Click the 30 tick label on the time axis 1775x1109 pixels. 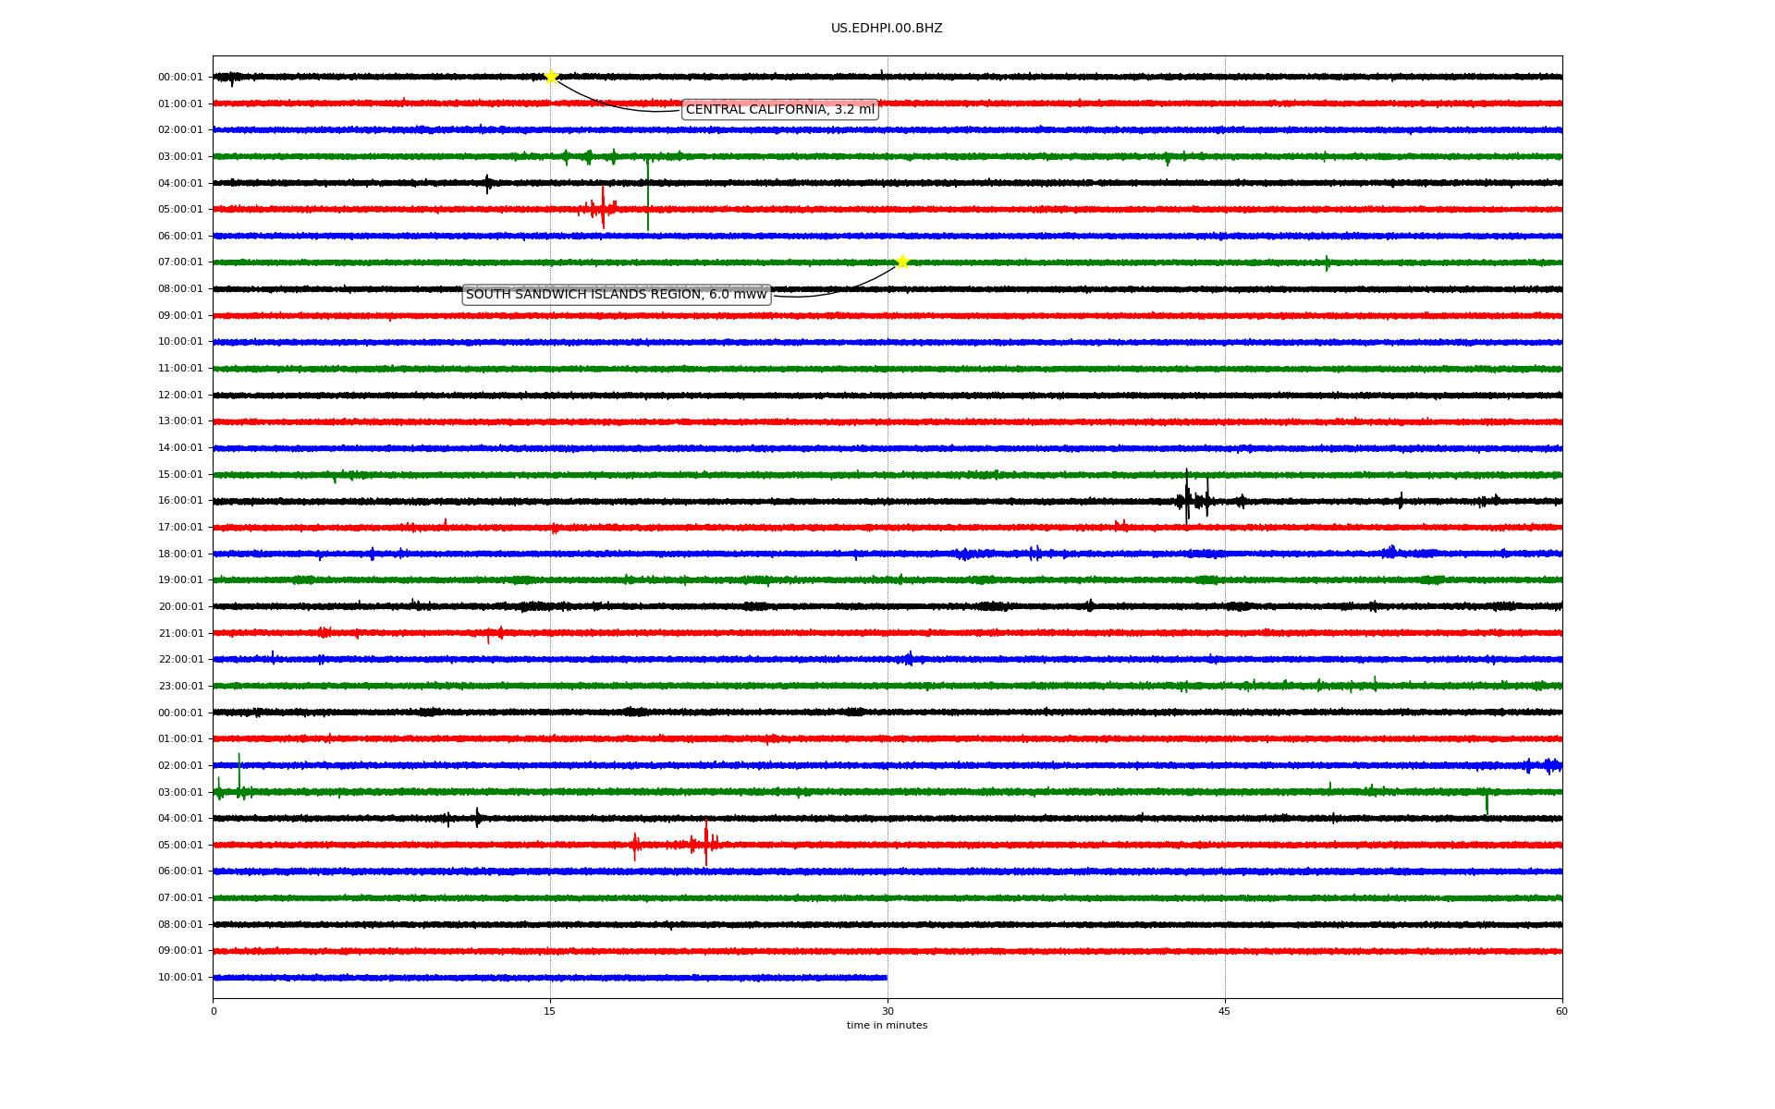(887, 1011)
